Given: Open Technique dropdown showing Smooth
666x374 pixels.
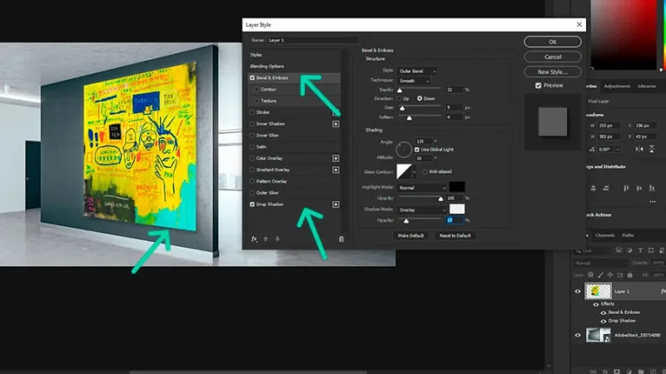Looking at the screenshot, I should tap(414, 81).
